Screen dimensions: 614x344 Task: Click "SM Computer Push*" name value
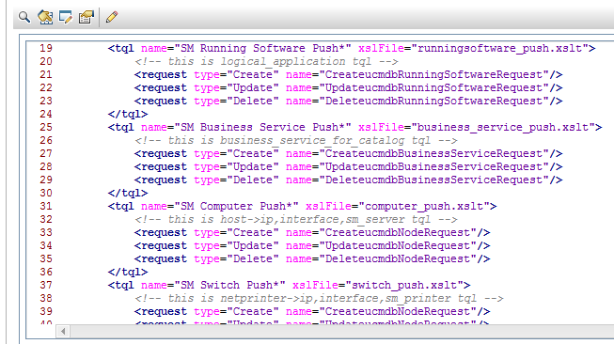pos(236,206)
